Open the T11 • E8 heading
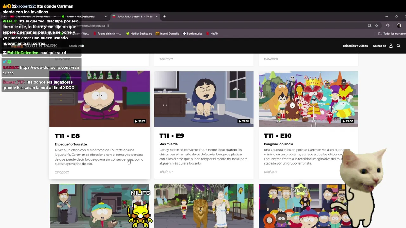The height and width of the screenshot is (228, 406). (x=67, y=136)
